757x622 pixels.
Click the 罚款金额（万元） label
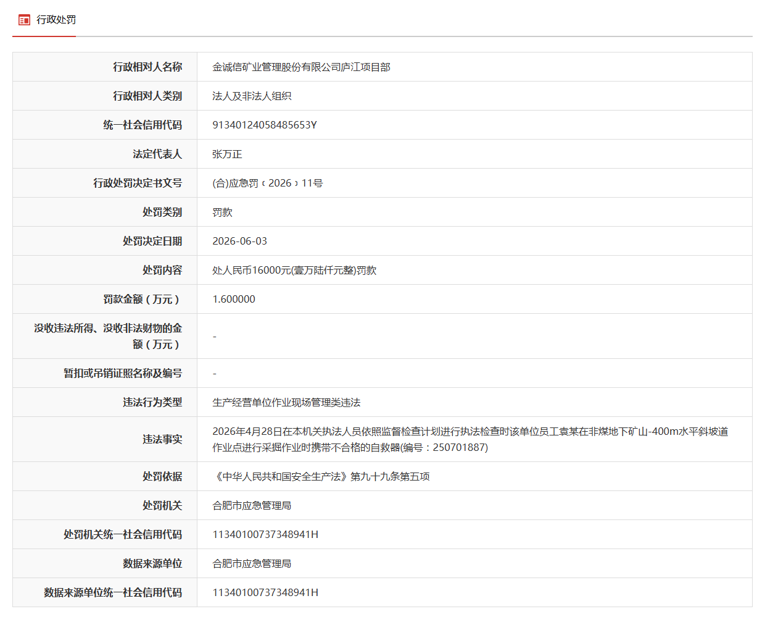(x=143, y=299)
